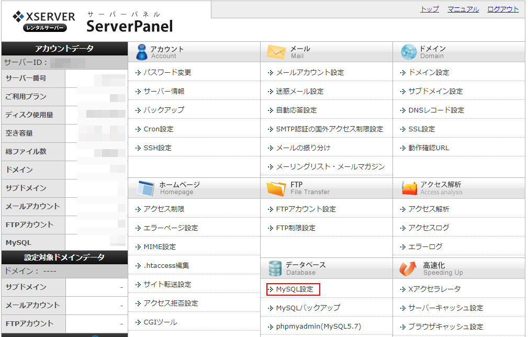This screenshot has height=337, width=528.
Task: Open サーバーキャッシュ設定
Action: [x=446, y=308]
